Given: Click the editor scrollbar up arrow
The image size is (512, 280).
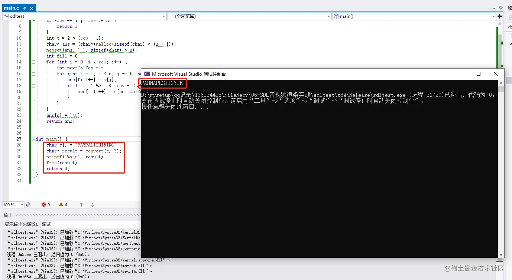Looking at the screenshot, I should pos(500,23).
